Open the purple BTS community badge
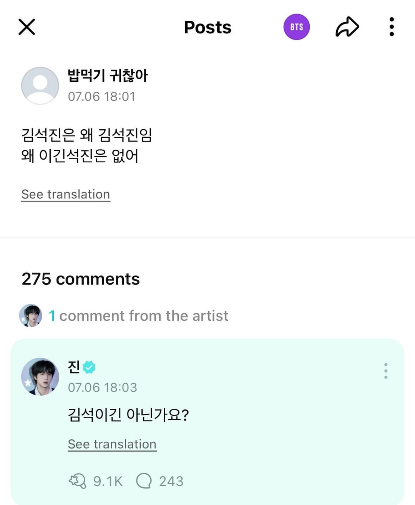The image size is (415, 505). [296, 27]
